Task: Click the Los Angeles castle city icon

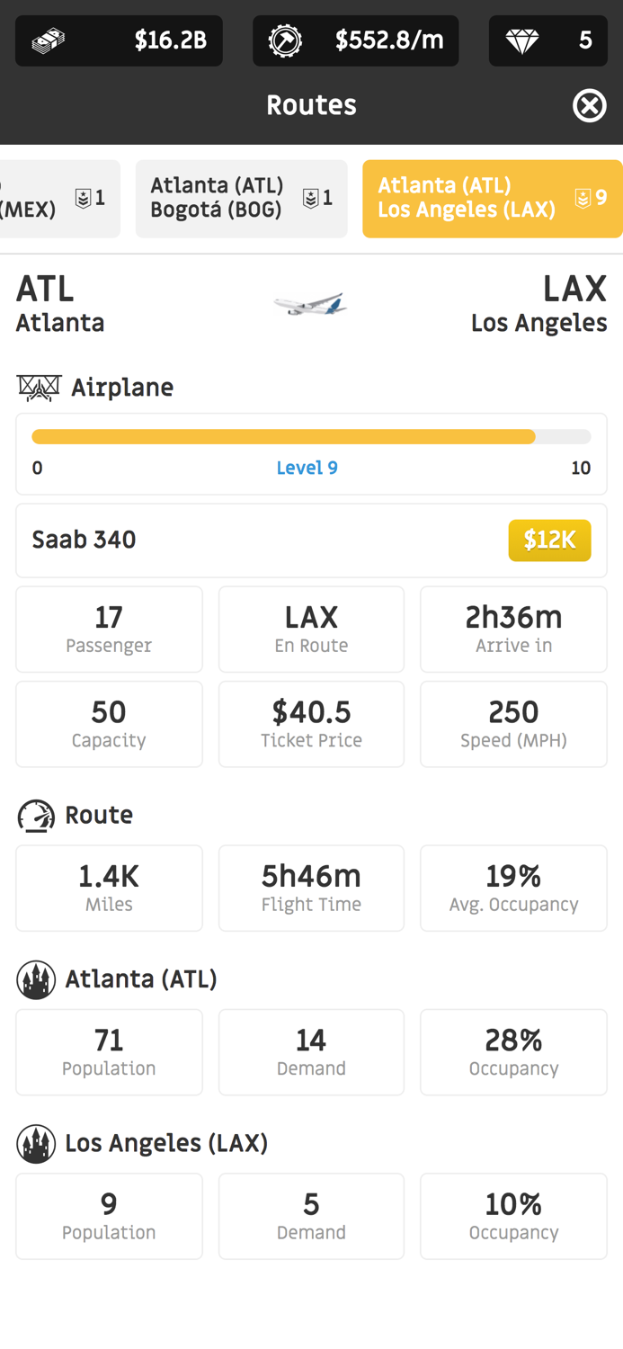Action: coord(36,1143)
